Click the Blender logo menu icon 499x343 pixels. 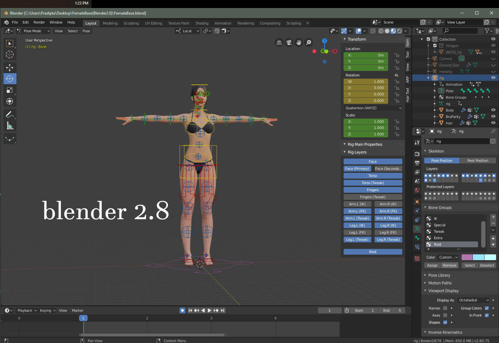click(6, 22)
